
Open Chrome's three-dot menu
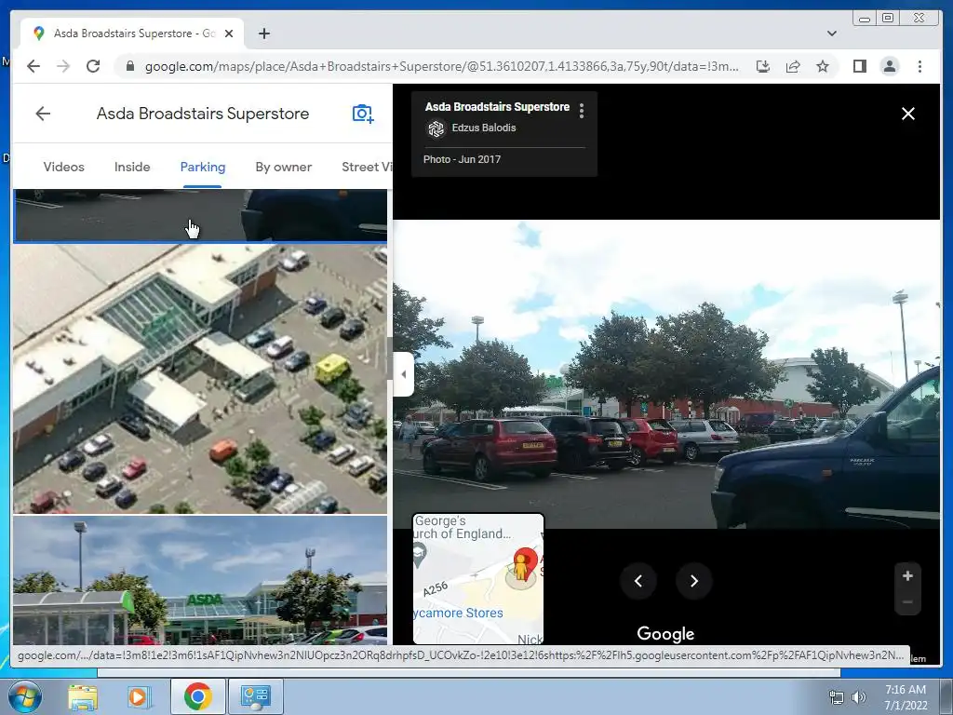pyautogui.click(x=919, y=66)
